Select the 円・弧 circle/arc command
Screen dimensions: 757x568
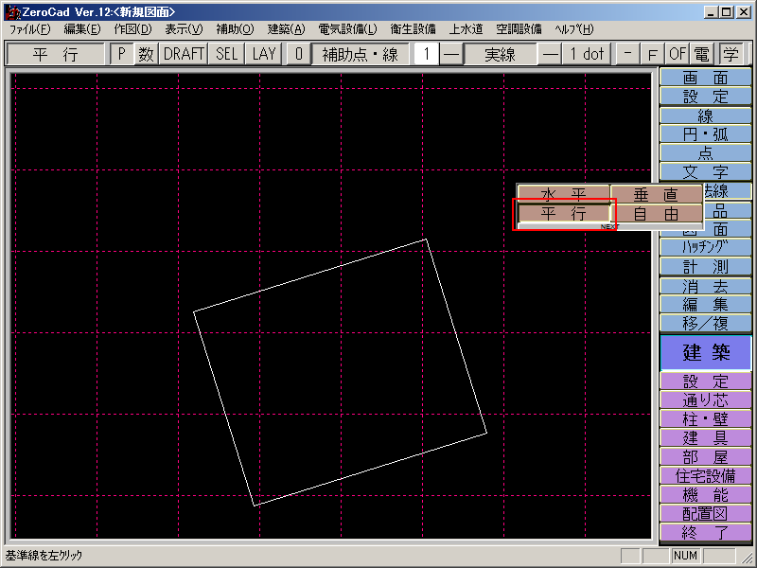705,133
